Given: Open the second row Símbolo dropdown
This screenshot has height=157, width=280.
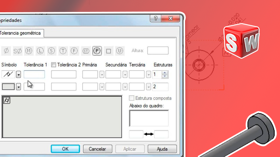Looking at the screenshot, I should click(19, 87).
